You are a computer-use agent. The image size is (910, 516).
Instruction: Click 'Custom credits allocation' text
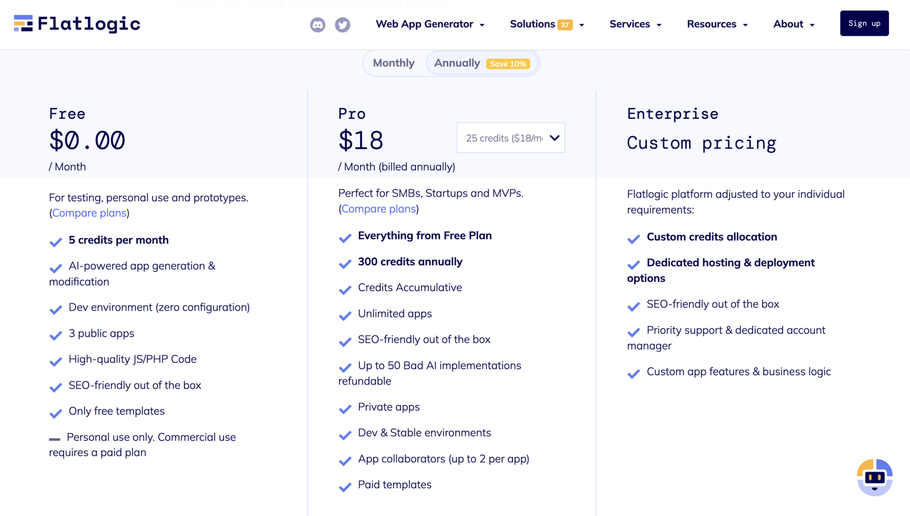pyautogui.click(x=712, y=237)
